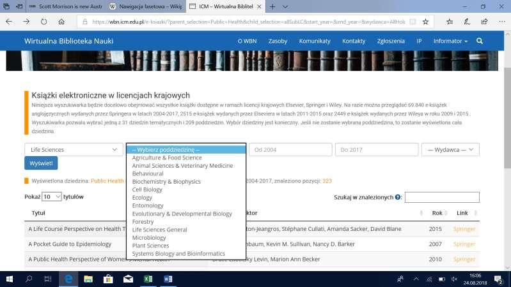Screen dimensions: 511x287
Task: Select Wybierz poddziedzinę option in list
Action: pyautogui.click(x=186, y=150)
